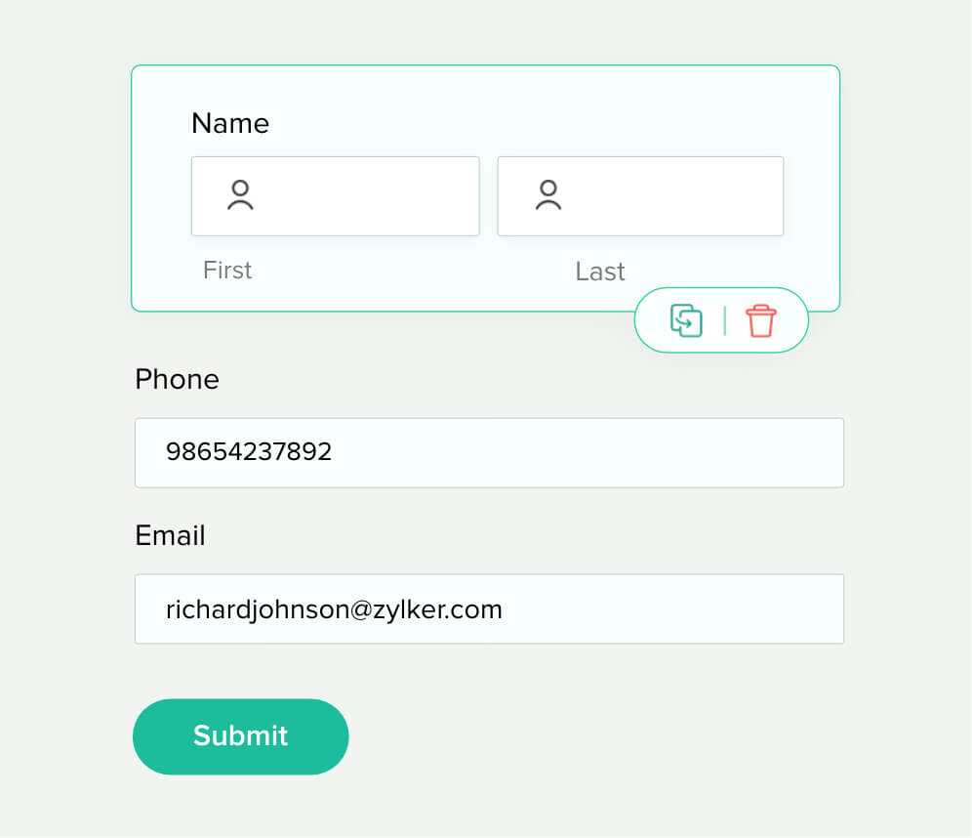Click into the Email address field
The width and height of the screenshot is (972, 838).
[x=664, y=608]
